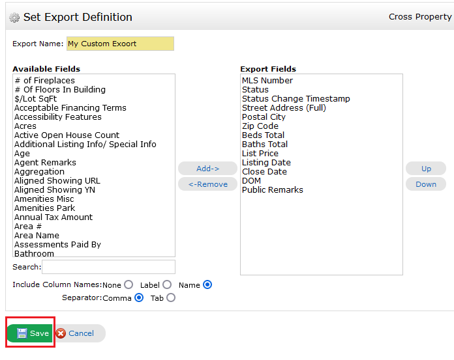This screenshot has height=360, width=454.
Task: Select 'Acceptable Financing Terms' field
Action: click(94, 108)
